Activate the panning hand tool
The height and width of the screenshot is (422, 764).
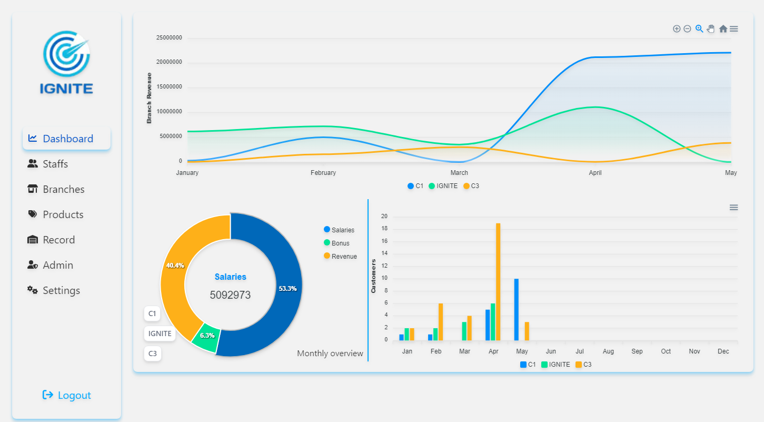[711, 29]
